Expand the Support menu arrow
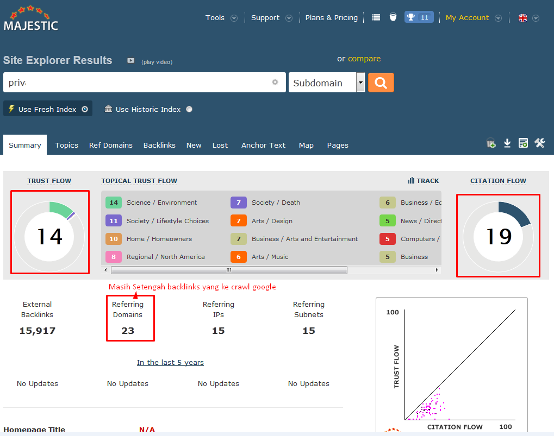 click(289, 18)
